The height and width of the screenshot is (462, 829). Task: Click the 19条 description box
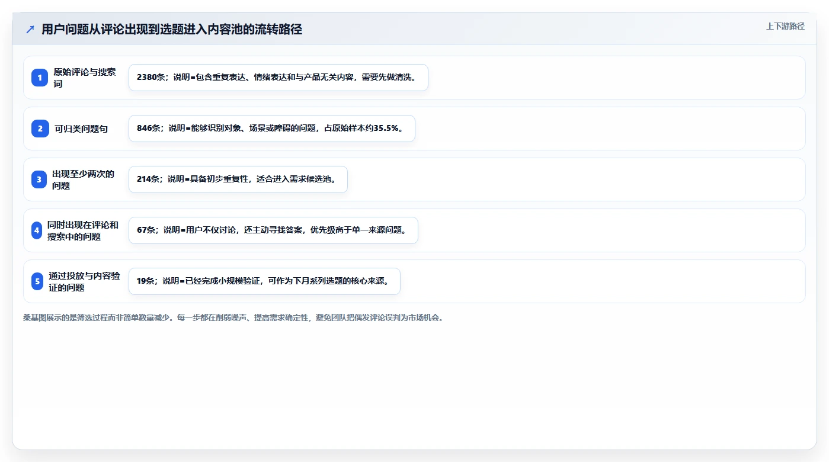click(264, 281)
